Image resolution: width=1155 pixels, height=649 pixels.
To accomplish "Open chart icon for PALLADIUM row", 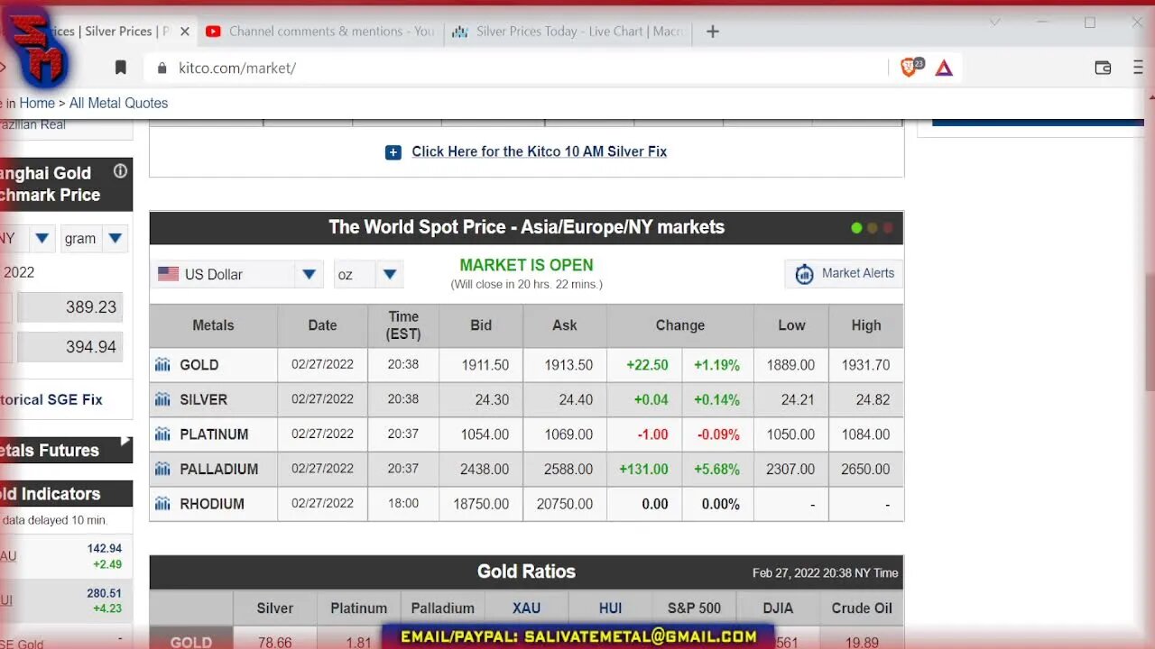I will (x=162, y=469).
